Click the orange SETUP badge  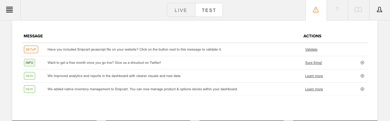point(31,49)
